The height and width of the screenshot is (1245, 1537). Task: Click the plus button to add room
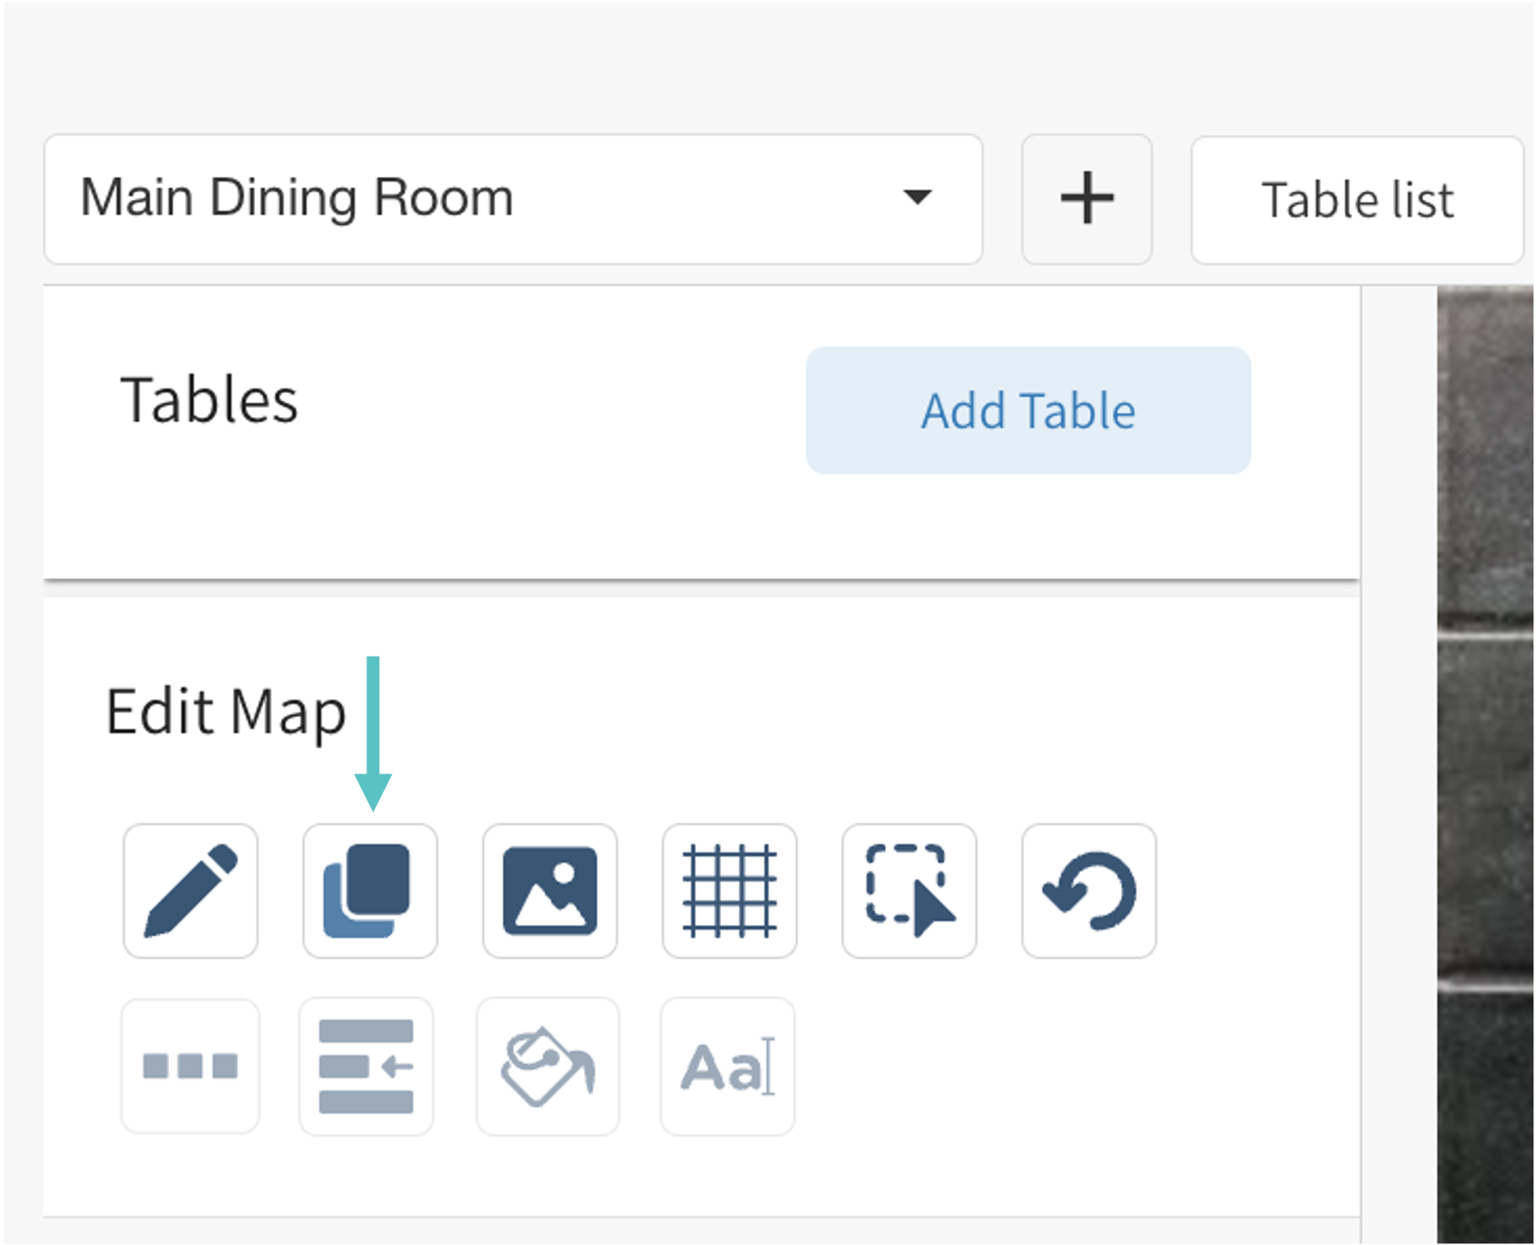(1087, 199)
